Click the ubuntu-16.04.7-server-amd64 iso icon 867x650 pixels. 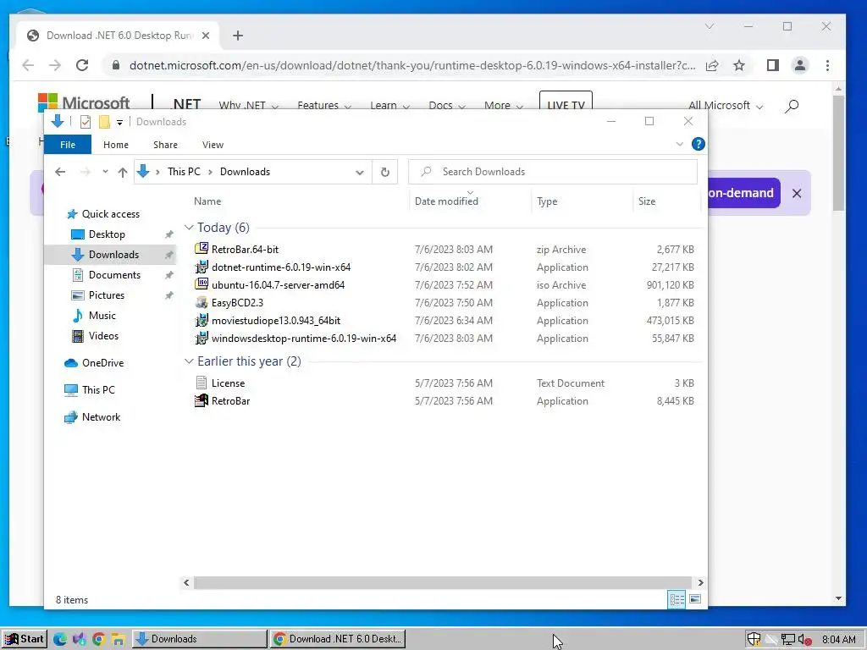coord(202,284)
